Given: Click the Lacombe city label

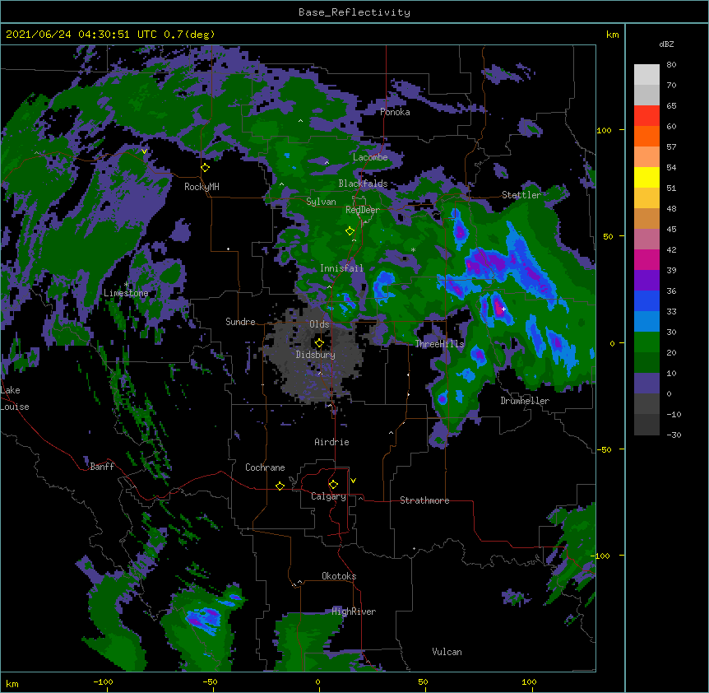Looking at the screenshot, I should point(370,157).
